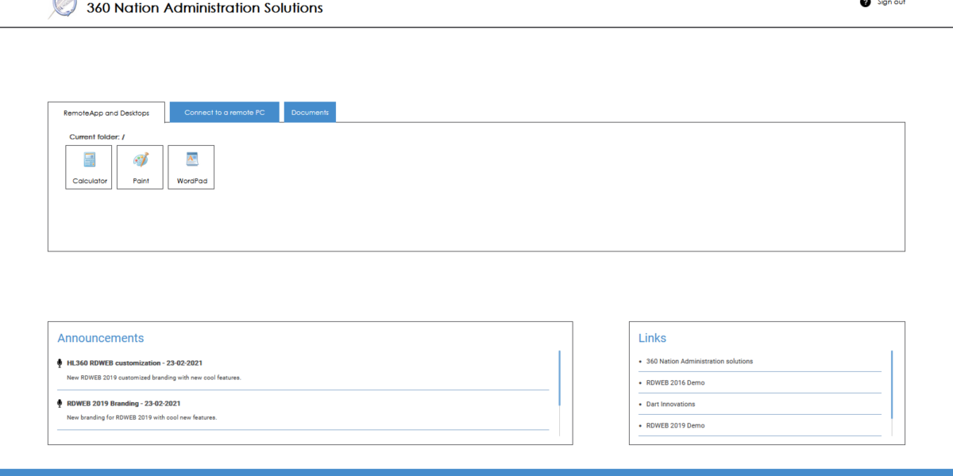
Task: Open the Connect to a remote PC tab
Action: [225, 113]
